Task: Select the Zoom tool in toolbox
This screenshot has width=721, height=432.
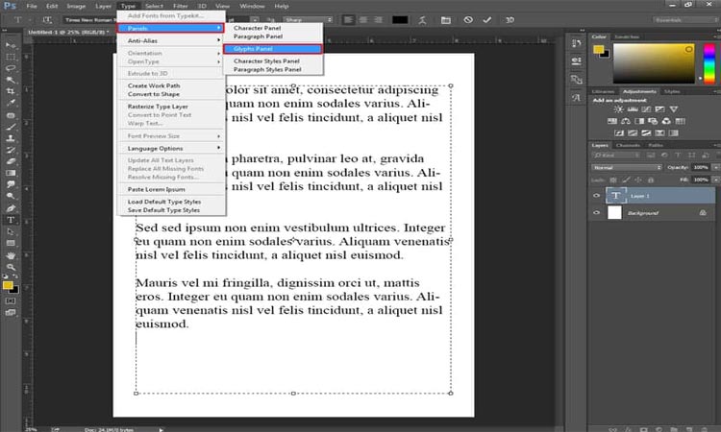Action: (11, 267)
